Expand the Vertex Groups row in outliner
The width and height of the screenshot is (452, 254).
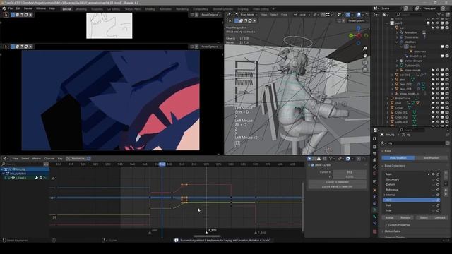[397, 61]
